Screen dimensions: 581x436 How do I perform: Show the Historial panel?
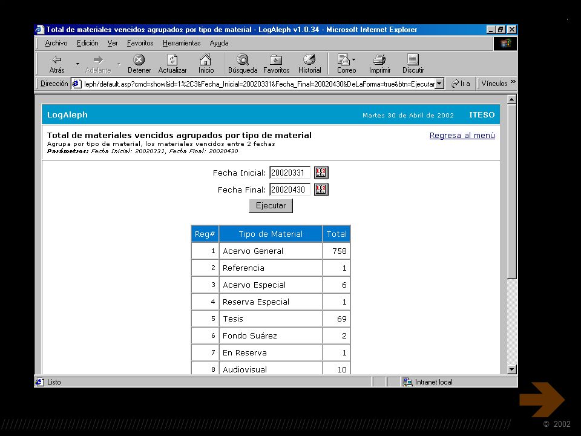click(x=309, y=64)
